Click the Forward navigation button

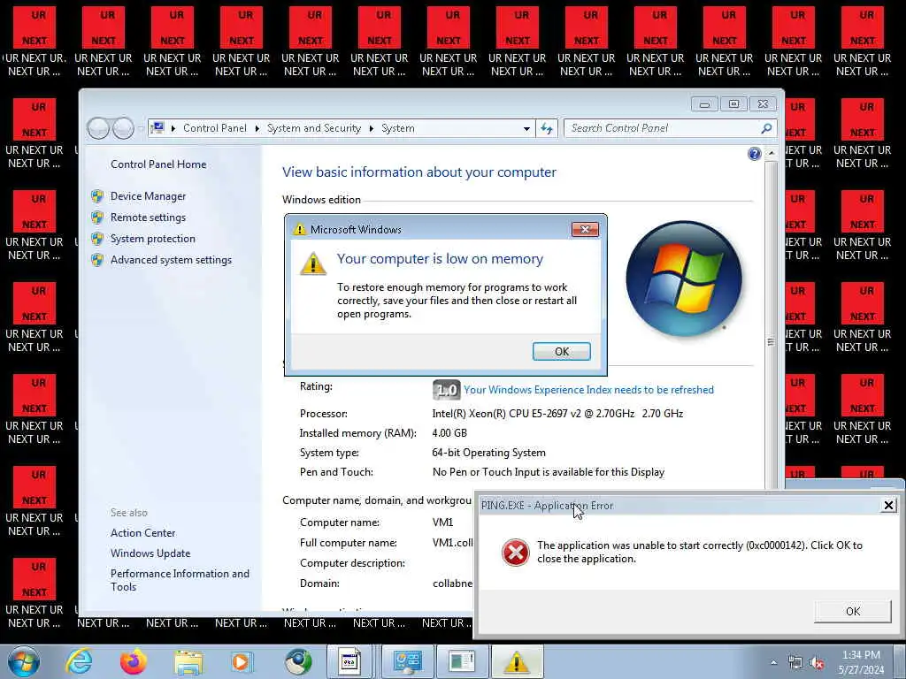[x=123, y=128]
